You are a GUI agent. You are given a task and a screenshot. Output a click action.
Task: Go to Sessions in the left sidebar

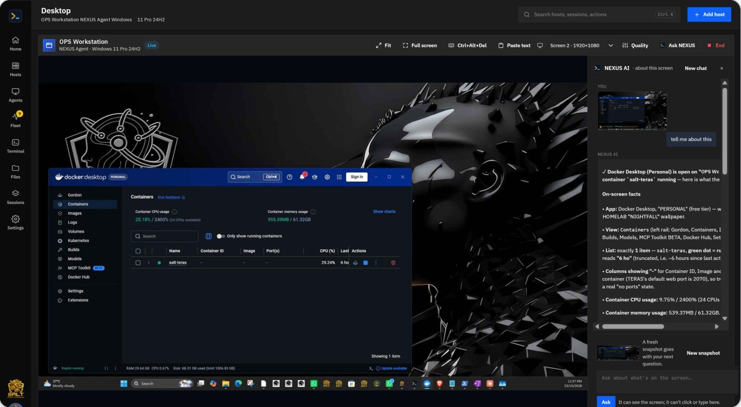click(x=15, y=197)
